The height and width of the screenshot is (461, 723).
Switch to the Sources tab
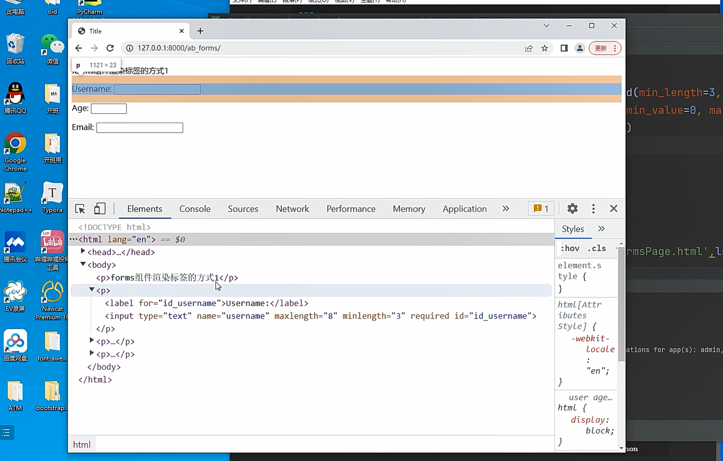click(x=243, y=209)
